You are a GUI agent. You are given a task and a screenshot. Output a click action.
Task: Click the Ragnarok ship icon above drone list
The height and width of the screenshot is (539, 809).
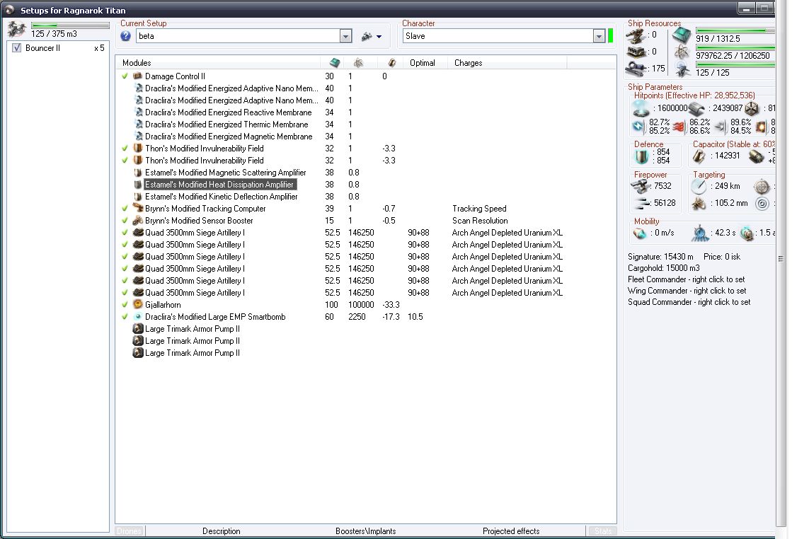click(x=16, y=30)
